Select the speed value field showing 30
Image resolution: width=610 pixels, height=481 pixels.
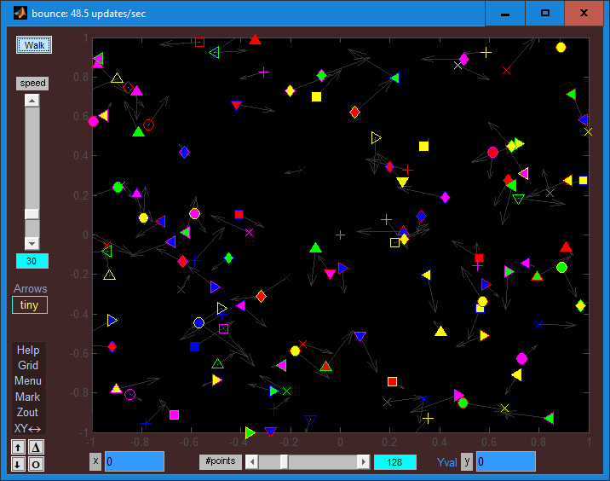pyautogui.click(x=32, y=261)
